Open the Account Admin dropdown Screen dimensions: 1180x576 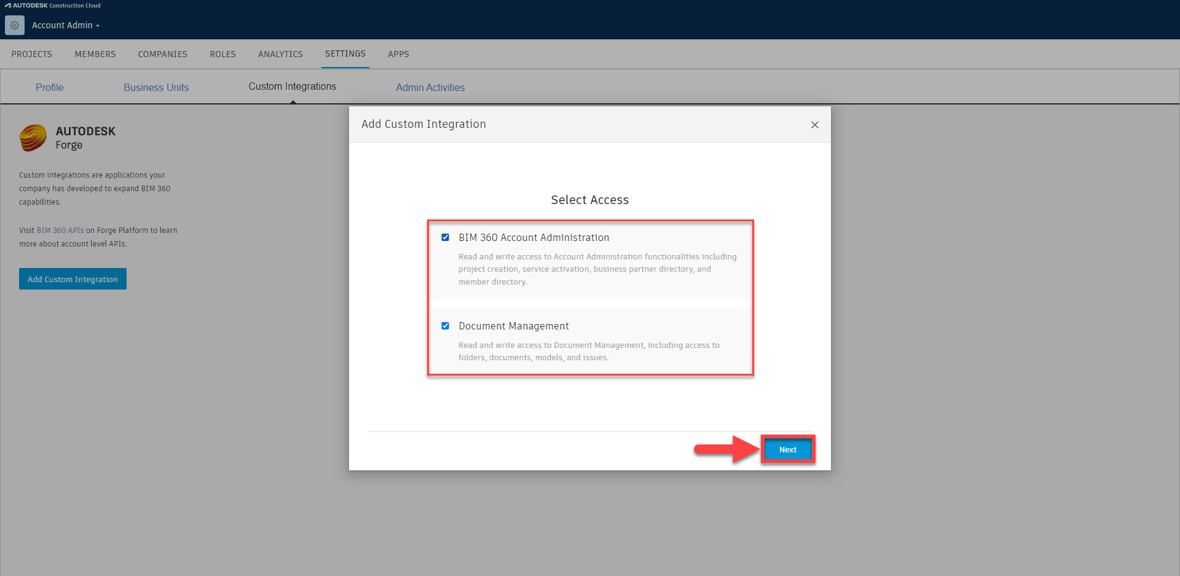[x=66, y=25]
